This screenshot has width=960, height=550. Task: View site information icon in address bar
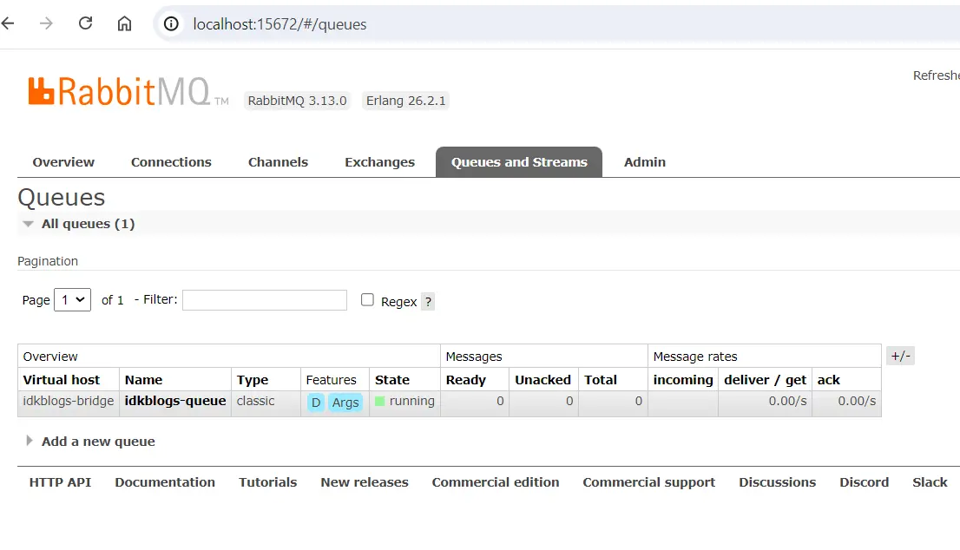[172, 24]
